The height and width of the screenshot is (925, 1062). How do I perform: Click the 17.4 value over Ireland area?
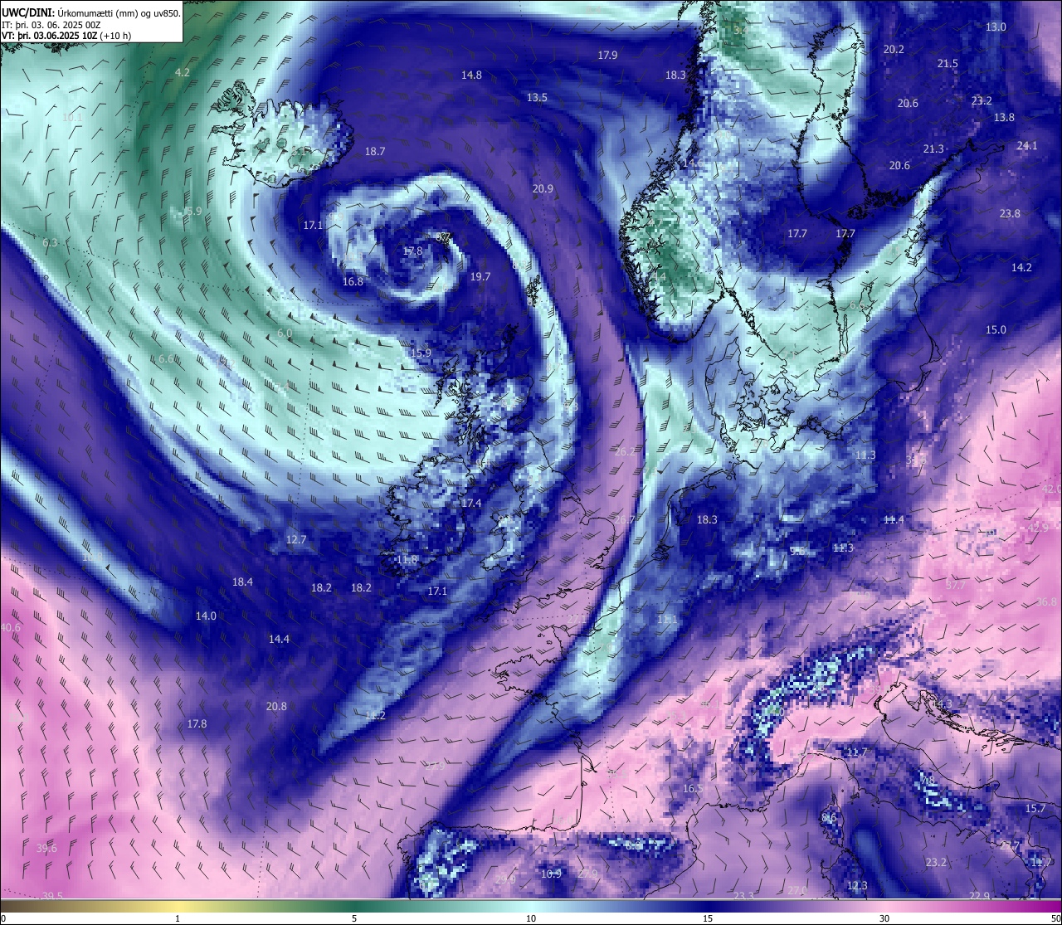[x=471, y=504]
